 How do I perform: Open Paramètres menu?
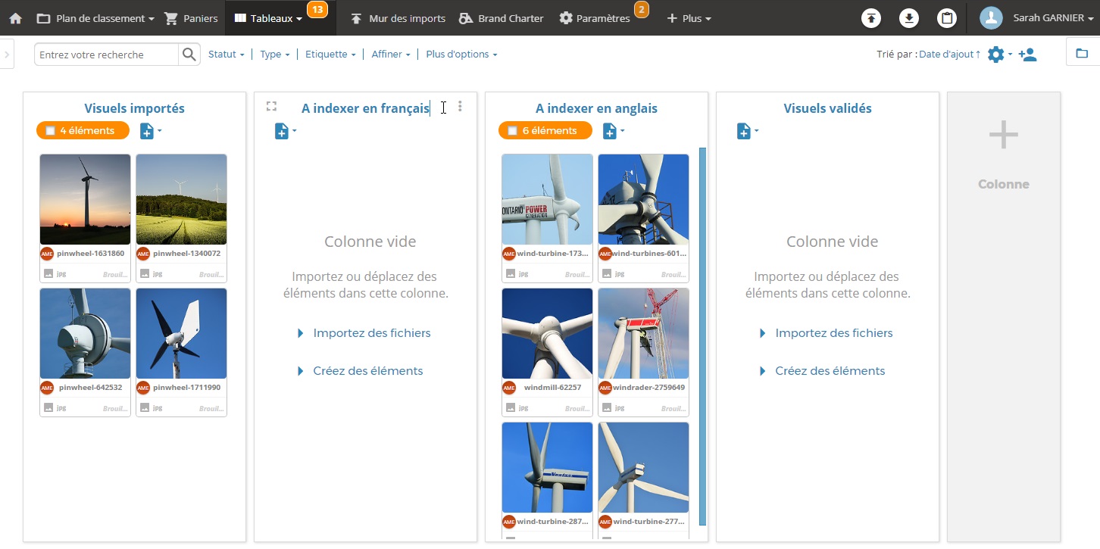[595, 18]
